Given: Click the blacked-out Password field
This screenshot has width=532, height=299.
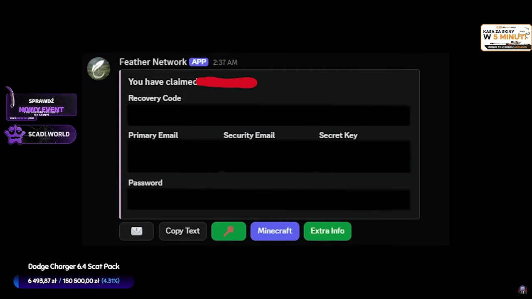Looking at the screenshot, I should [x=268, y=200].
